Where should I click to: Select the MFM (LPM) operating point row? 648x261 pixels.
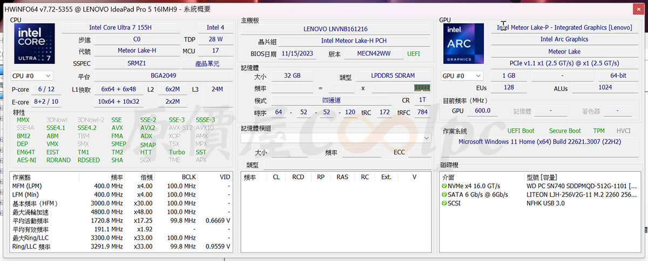coord(122,186)
